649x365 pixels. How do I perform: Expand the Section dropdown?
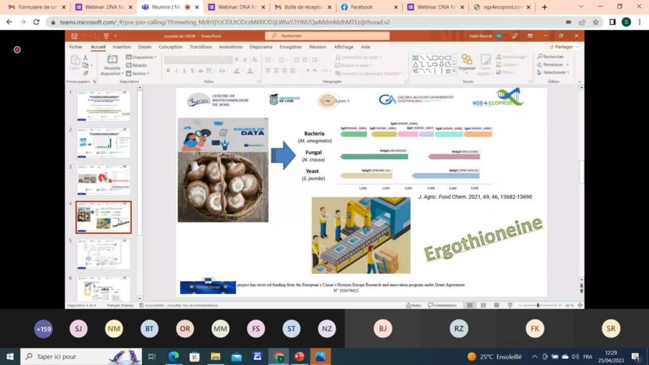pos(138,74)
